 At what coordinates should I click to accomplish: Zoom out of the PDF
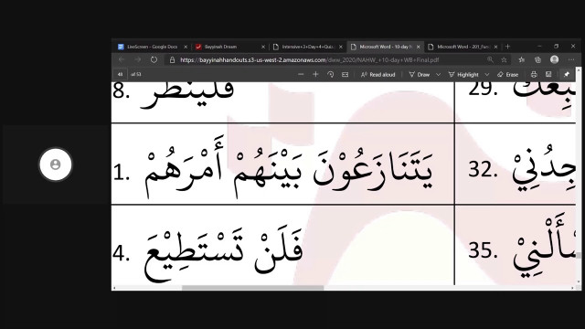[301, 74]
